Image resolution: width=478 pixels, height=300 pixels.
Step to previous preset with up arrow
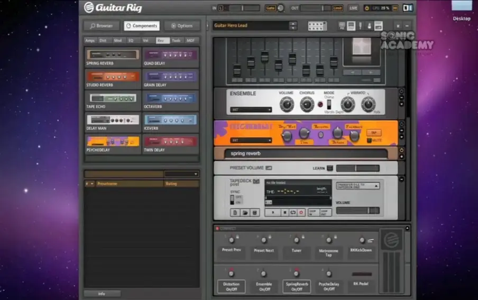pyautogui.click(x=293, y=24)
